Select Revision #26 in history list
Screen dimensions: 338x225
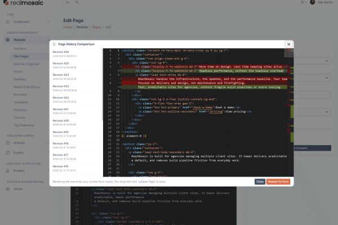tap(61, 52)
